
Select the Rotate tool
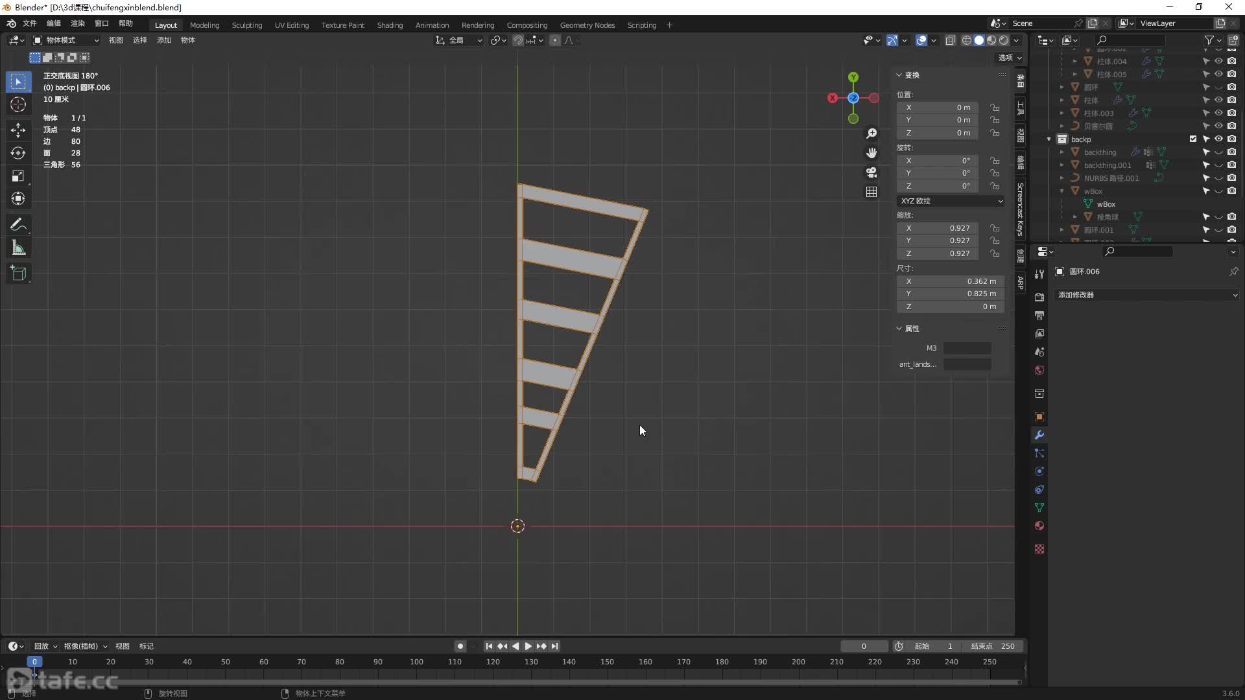click(x=18, y=153)
